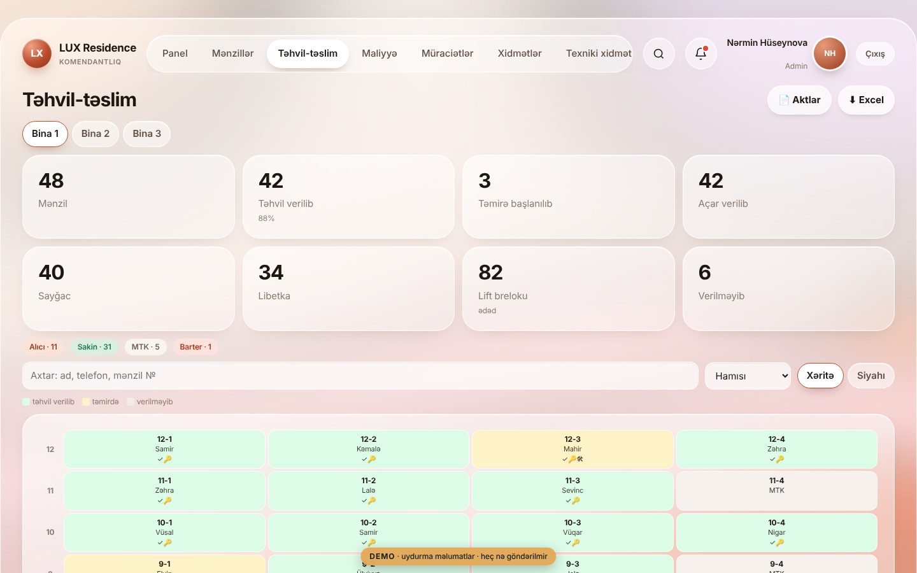This screenshot has height=573, width=917.
Task: Switch to Siyahı list view
Action: 871,376
